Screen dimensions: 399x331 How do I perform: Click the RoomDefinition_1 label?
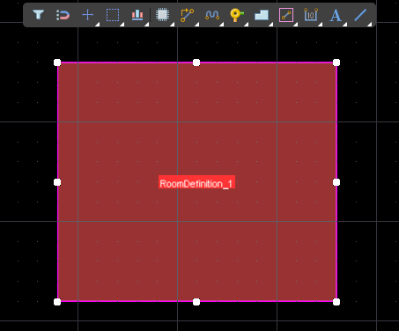click(x=196, y=184)
